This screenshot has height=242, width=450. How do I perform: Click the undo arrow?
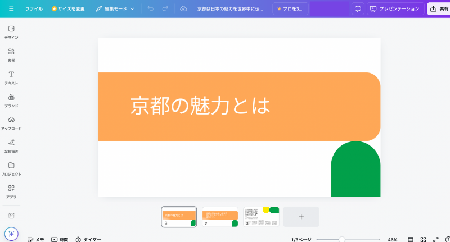[150, 9]
